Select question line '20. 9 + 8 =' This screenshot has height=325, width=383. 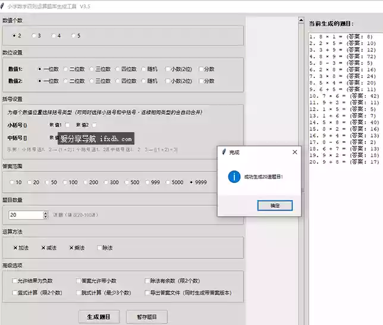coord(344,162)
